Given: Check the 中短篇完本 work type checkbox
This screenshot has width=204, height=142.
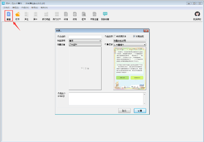Looking at the screenshot, I should point(115,37).
